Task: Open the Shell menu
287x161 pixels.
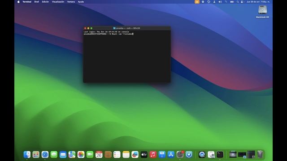Action: coord(37,2)
